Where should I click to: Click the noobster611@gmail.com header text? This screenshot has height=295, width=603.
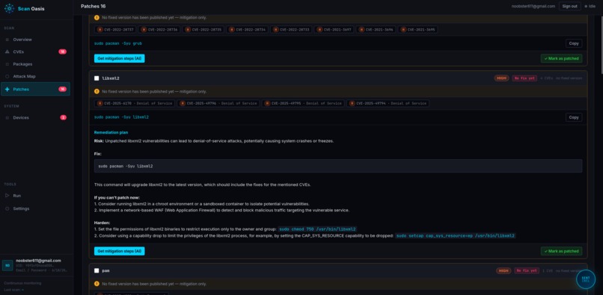(x=533, y=6)
